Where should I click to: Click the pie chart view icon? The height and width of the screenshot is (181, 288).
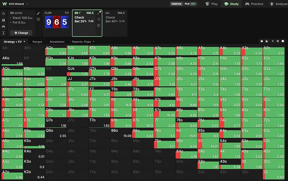coord(262,41)
